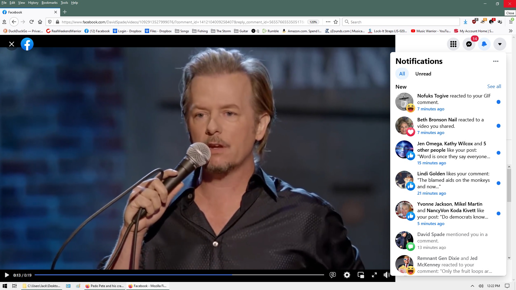Screen dimensions: 516x290
Task: Click the Facebook logo home icon
Action: point(27,44)
